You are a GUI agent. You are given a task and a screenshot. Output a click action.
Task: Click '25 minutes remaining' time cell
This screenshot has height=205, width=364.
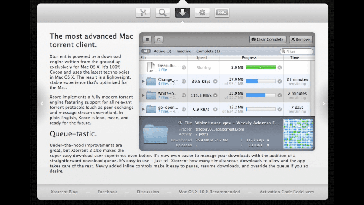pyautogui.click(x=297, y=82)
